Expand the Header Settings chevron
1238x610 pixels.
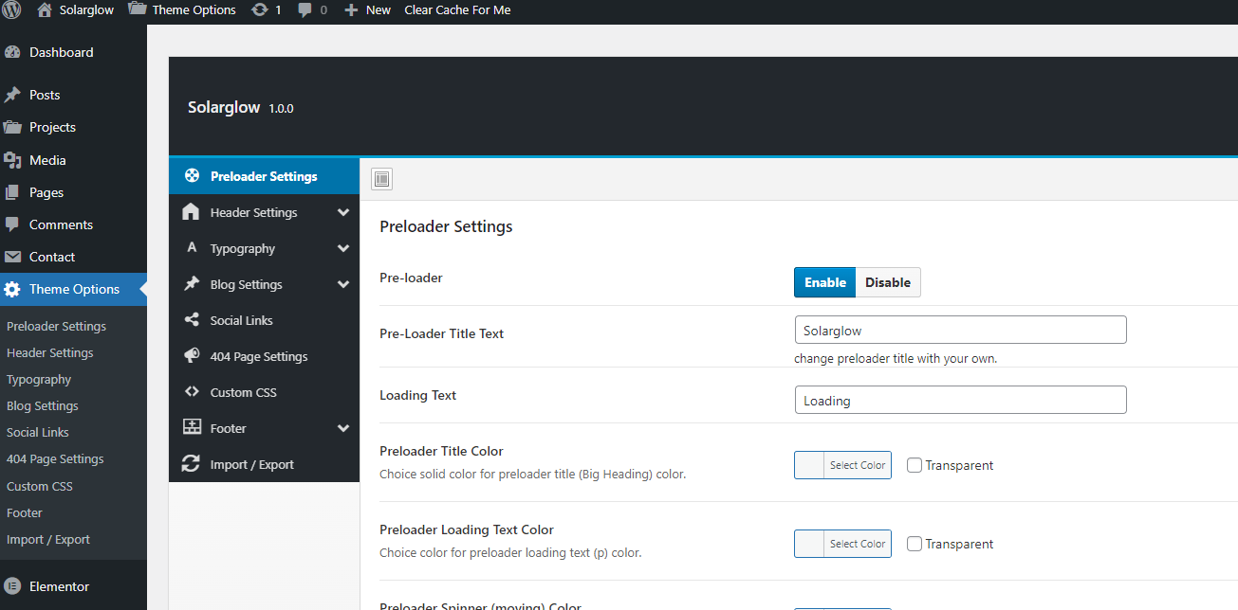(343, 212)
